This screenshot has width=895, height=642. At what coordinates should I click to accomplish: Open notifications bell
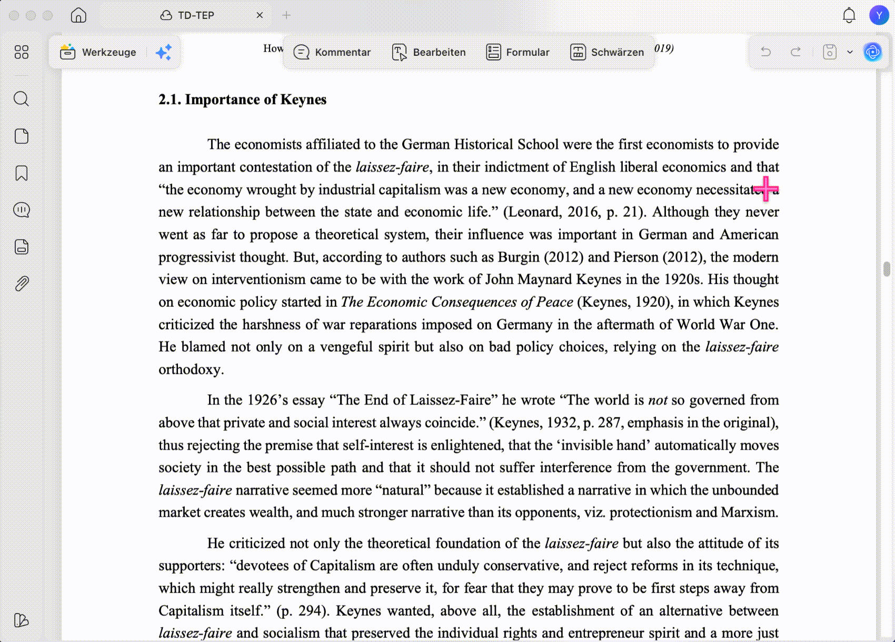tap(849, 15)
